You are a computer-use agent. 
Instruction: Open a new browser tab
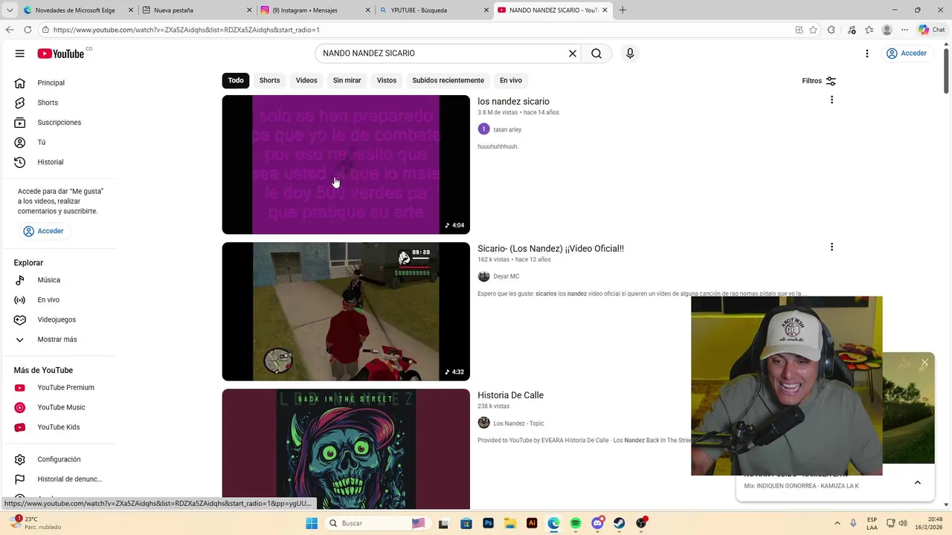tap(623, 10)
